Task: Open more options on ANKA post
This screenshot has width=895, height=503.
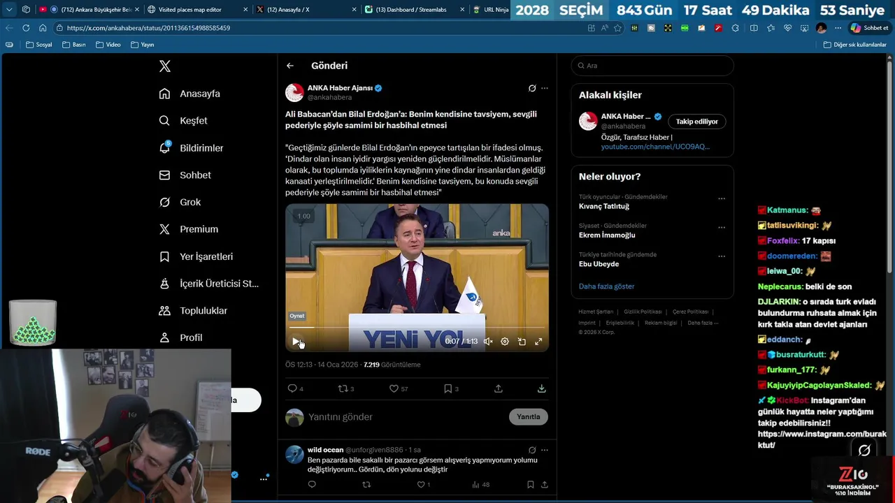Action: pyautogui.click(x=545, y=88)
